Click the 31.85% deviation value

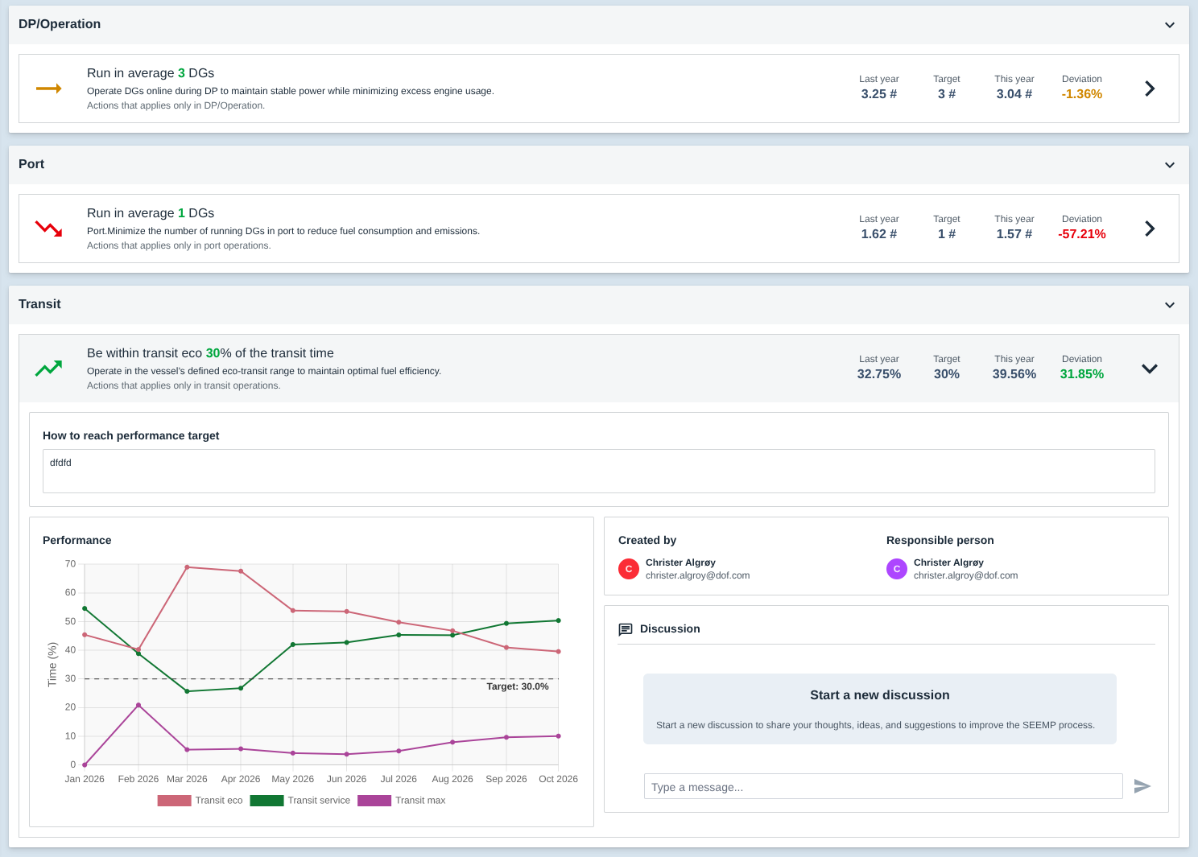pos(1082,374)
